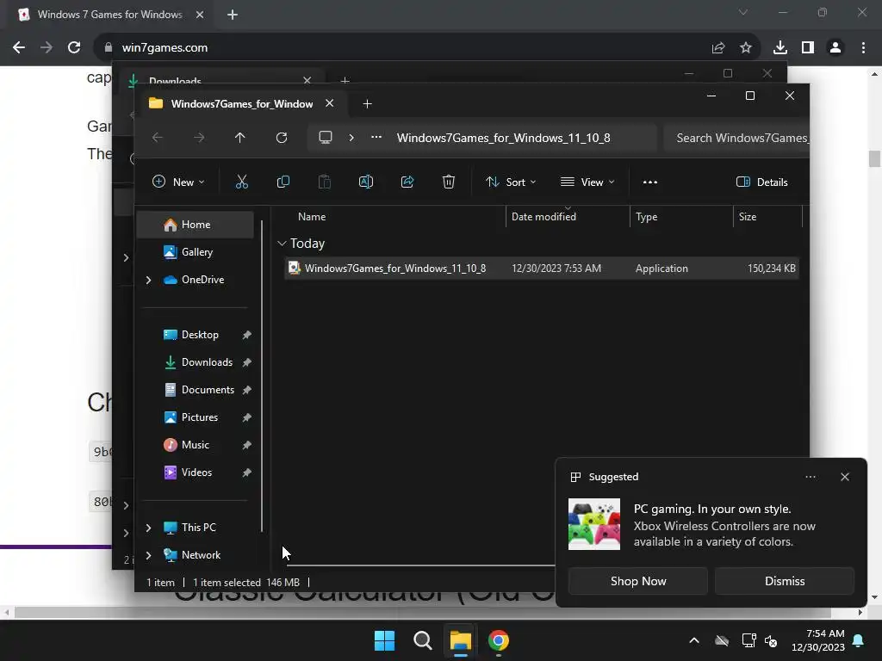Image resolution: width=882 pixels, height=661 pixels.
Task: Open Chrome's downloads icon
Action: pyautogui.click(x=780, y=48)
